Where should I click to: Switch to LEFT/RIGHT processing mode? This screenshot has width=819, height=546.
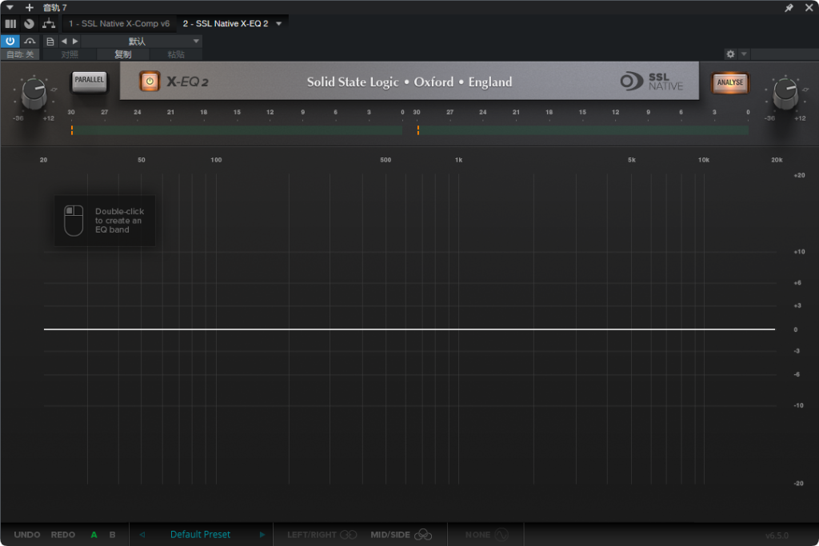pyautogui.click(x=322, y=535)
